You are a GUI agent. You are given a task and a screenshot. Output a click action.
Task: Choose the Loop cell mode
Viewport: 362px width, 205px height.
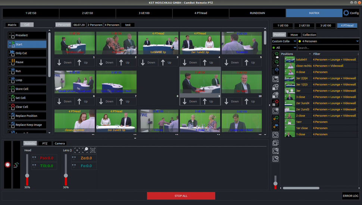(x=27, y=80)
